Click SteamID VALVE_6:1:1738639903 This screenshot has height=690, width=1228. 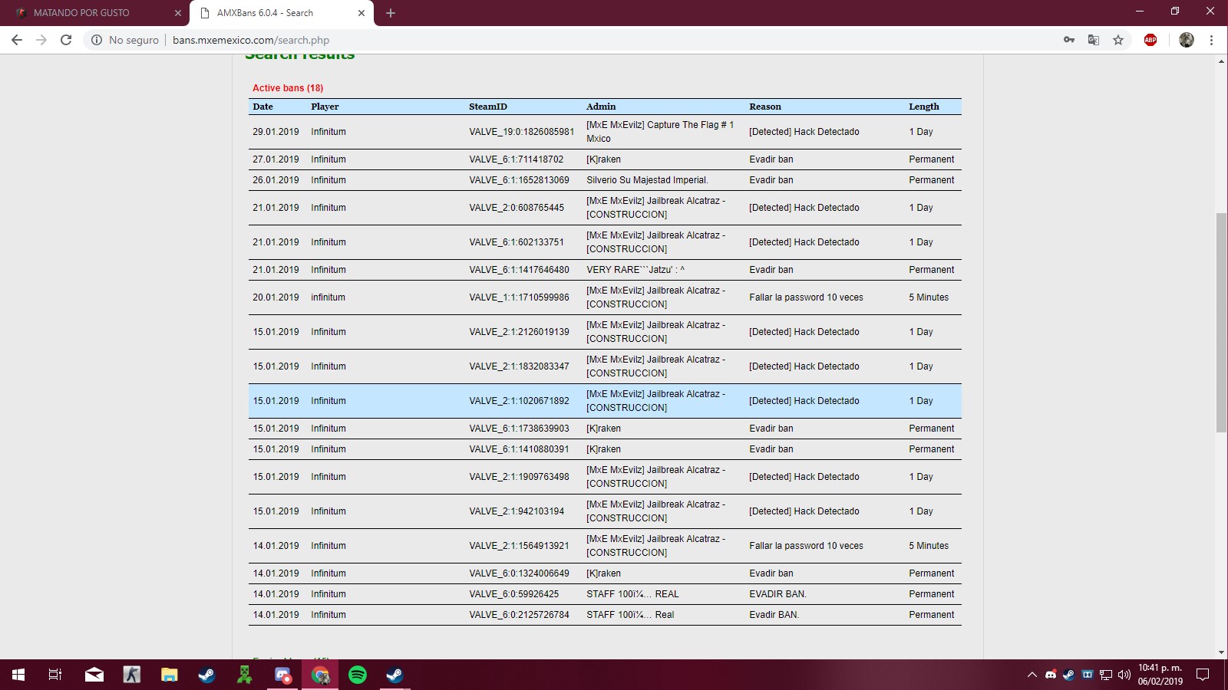[x=520, y=429]
